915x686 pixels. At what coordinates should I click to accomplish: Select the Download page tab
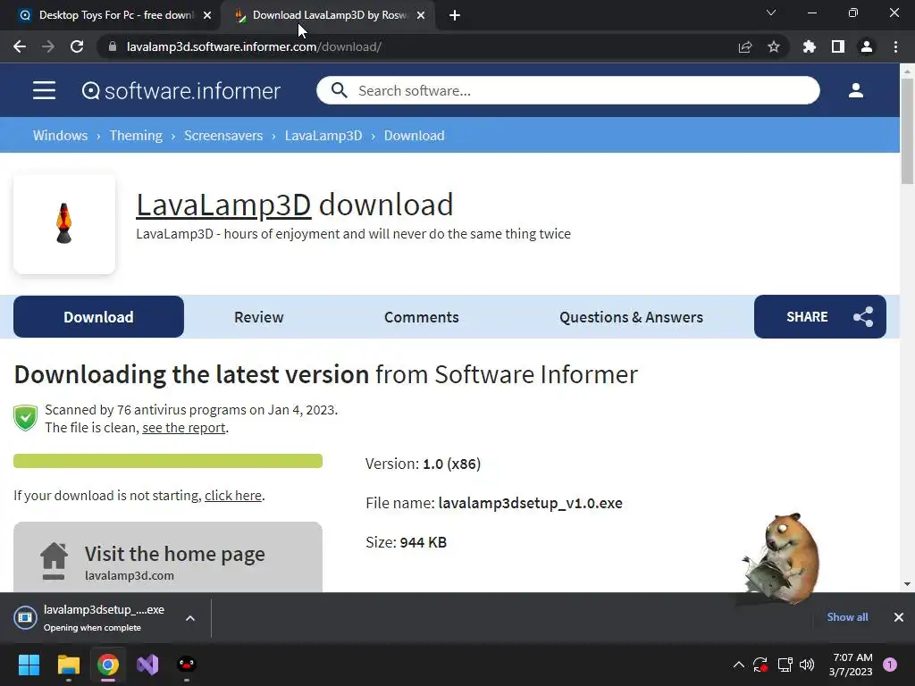98,317
